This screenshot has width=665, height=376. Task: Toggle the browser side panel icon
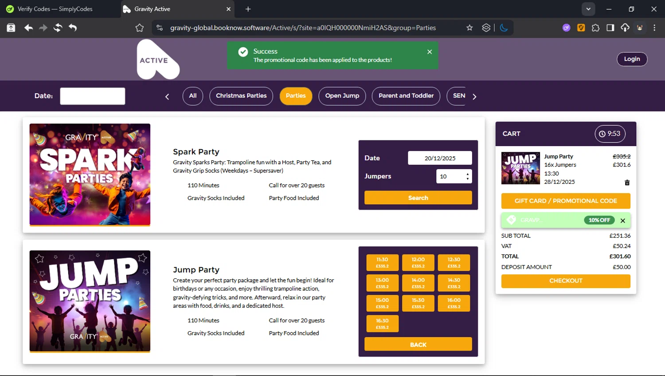point(610,28)
